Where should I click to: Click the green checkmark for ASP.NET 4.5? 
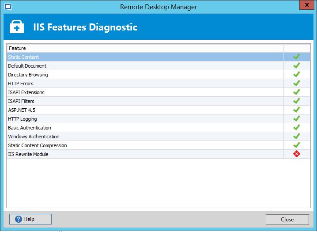(297, 110)
